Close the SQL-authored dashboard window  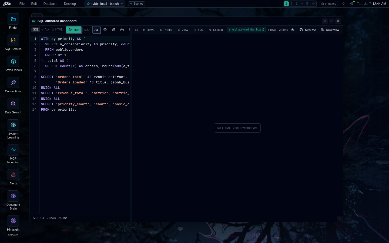338,21
